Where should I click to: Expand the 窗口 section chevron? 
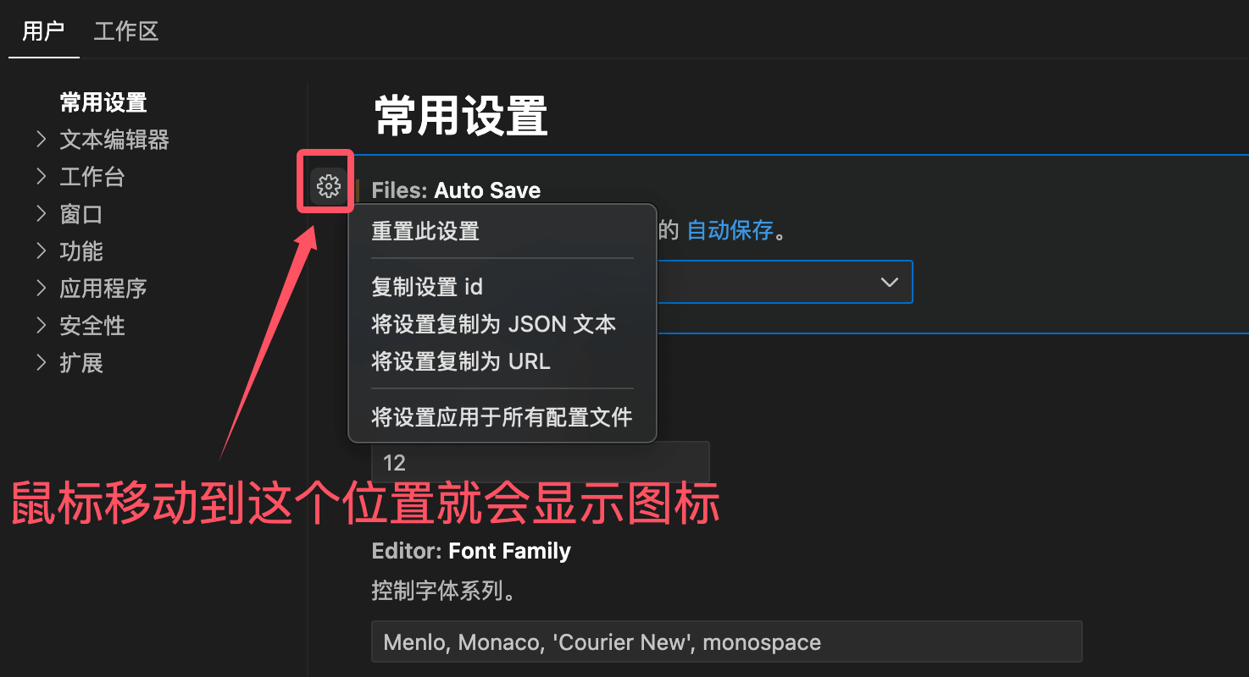click(41, 214)
